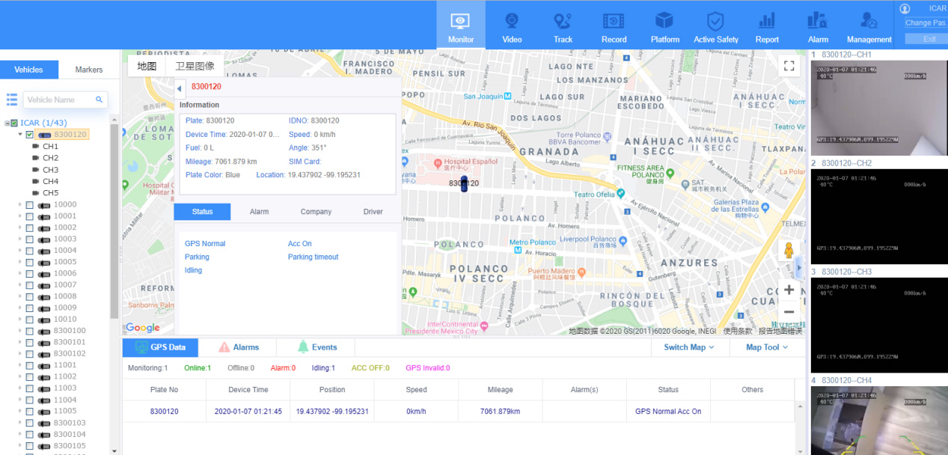Collapse the vehicle info panel arrow
This screenshot has width=948, height=455.
[x=180, y=88]
